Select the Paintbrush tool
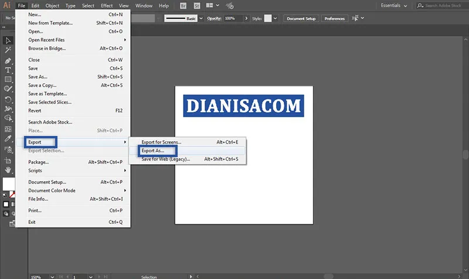 8,89
